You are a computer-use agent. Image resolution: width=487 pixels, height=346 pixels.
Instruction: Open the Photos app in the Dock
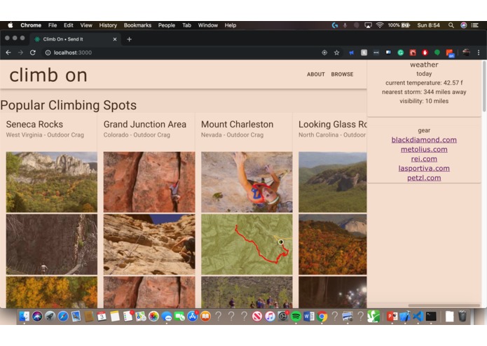[x=153, y=316]
